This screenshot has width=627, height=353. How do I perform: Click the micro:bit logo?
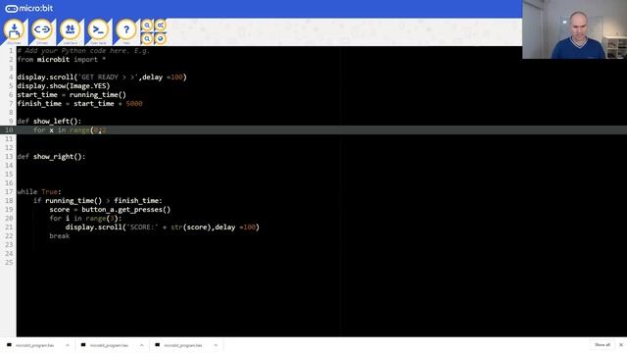28,9
